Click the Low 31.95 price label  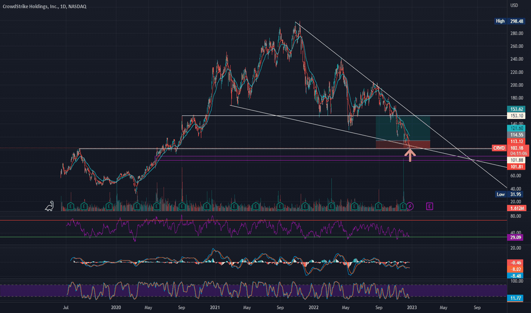click(510, 194)
